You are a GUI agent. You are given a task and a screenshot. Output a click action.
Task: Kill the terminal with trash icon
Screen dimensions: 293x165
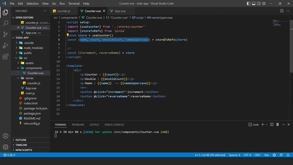[x=277, y=124]
